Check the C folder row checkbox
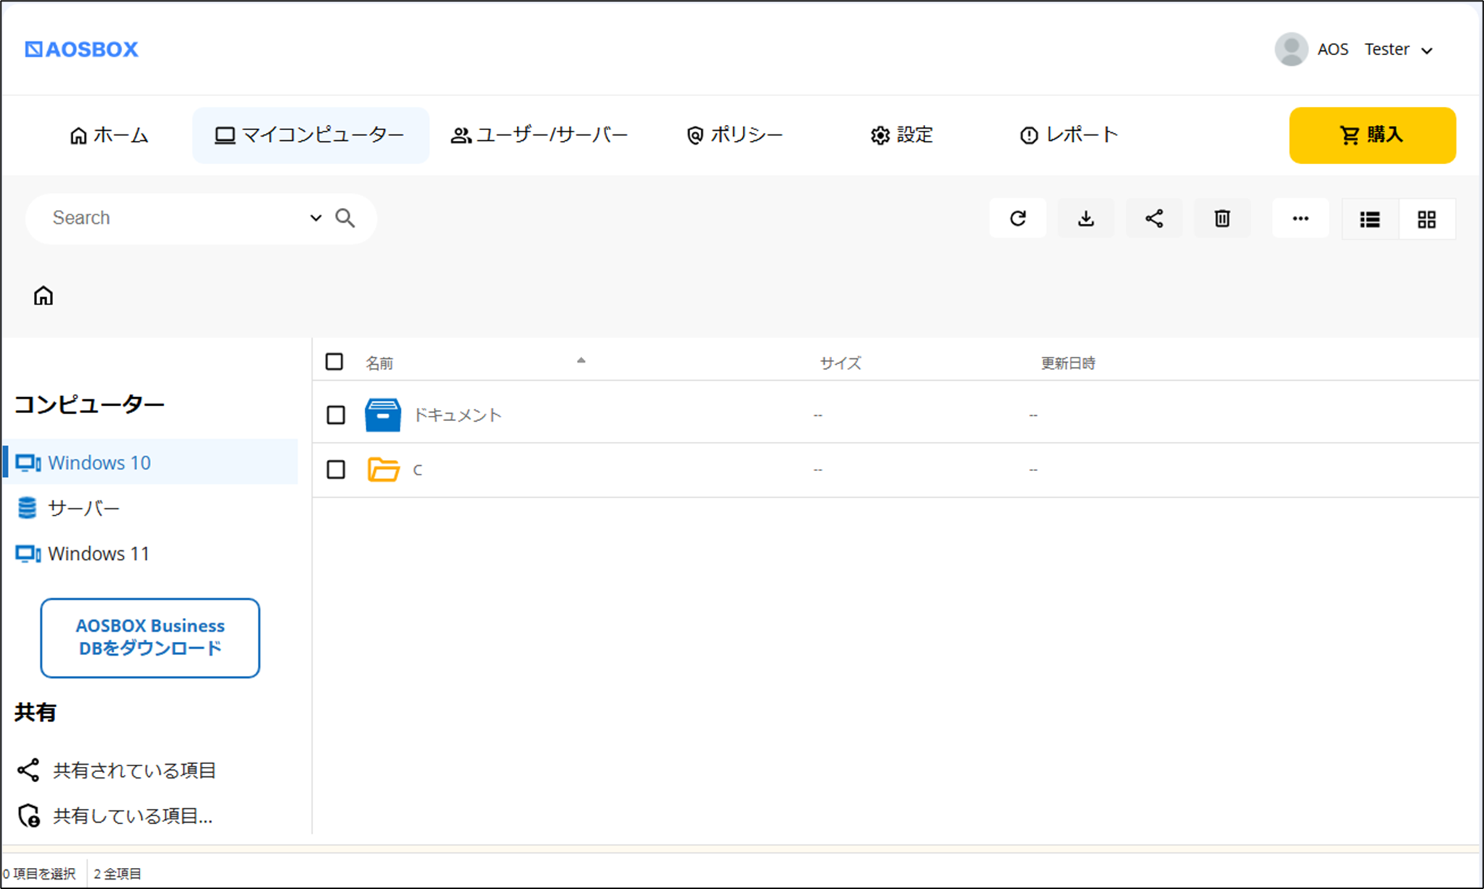This screenshot has height=889, width=1484. pyautogui.click(x=336, y=470)
